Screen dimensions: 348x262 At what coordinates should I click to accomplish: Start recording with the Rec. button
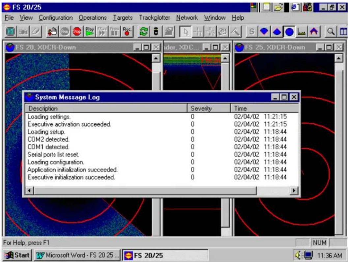coord(127,32)
